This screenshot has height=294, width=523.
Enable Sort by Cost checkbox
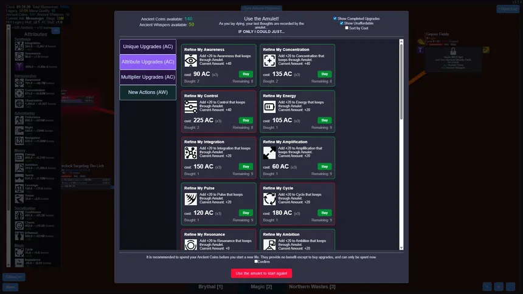[347, 28]
